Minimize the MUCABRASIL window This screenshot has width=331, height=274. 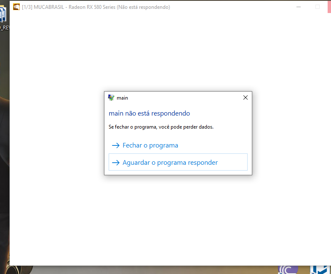pos(299,7)
